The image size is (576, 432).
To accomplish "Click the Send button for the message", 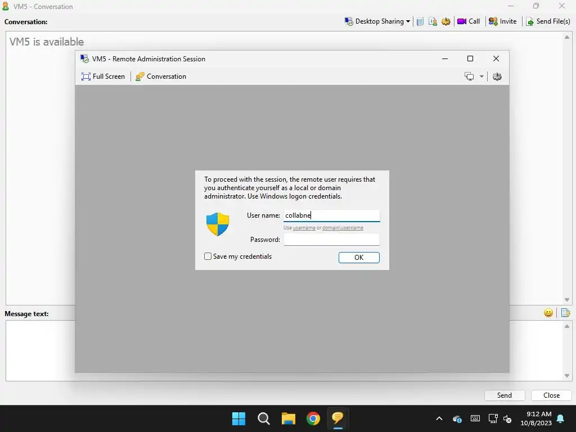I will 505,395.
